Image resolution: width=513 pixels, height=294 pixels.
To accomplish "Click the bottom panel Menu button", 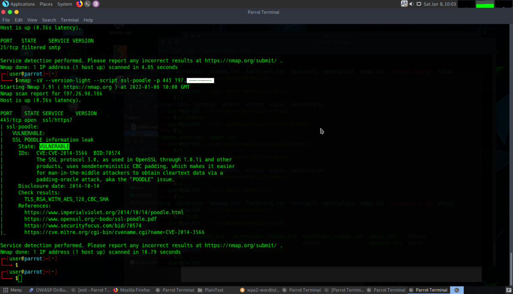I will pos(12,290).
